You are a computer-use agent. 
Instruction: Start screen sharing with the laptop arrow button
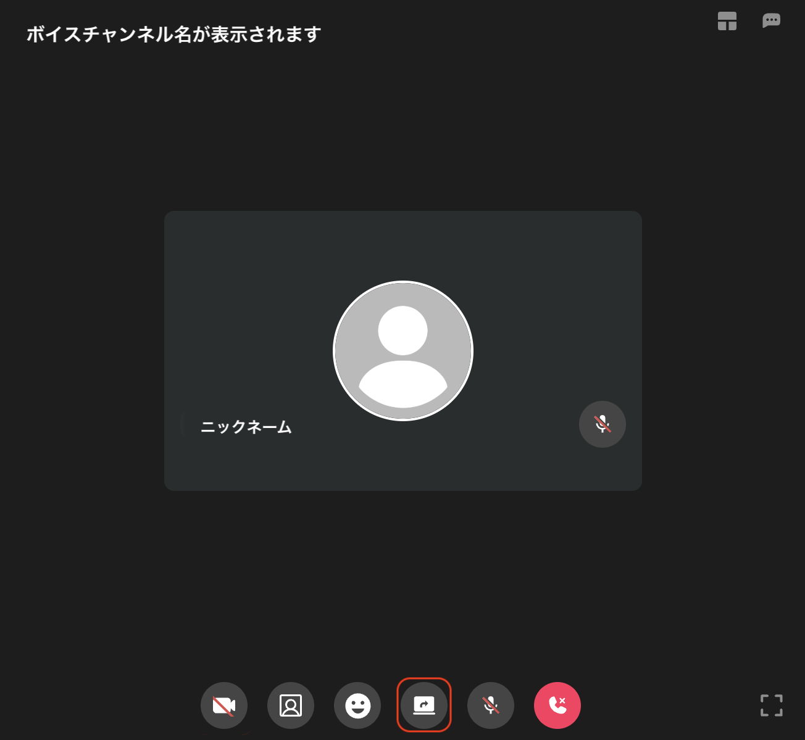[x=424, y=705]
